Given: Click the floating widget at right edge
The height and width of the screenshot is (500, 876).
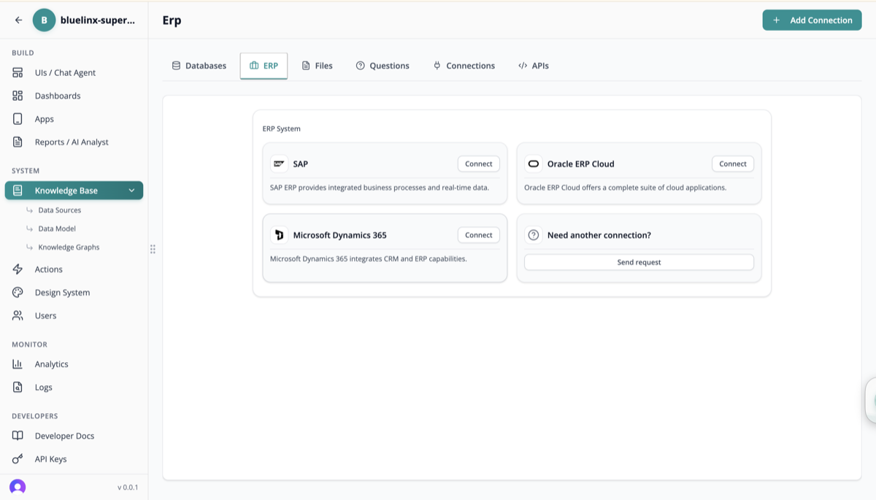Looking at the screenshot, I should tap(870, 400).
